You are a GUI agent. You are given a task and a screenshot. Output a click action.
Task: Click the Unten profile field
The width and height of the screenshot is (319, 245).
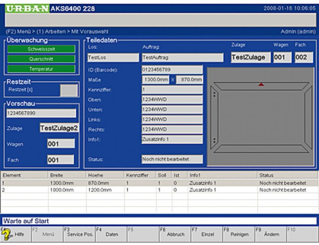click(x=172, y=109)
